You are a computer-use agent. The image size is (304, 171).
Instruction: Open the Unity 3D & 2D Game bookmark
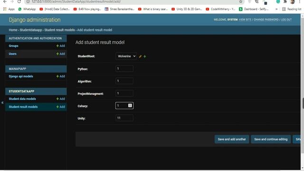(187, 9)
